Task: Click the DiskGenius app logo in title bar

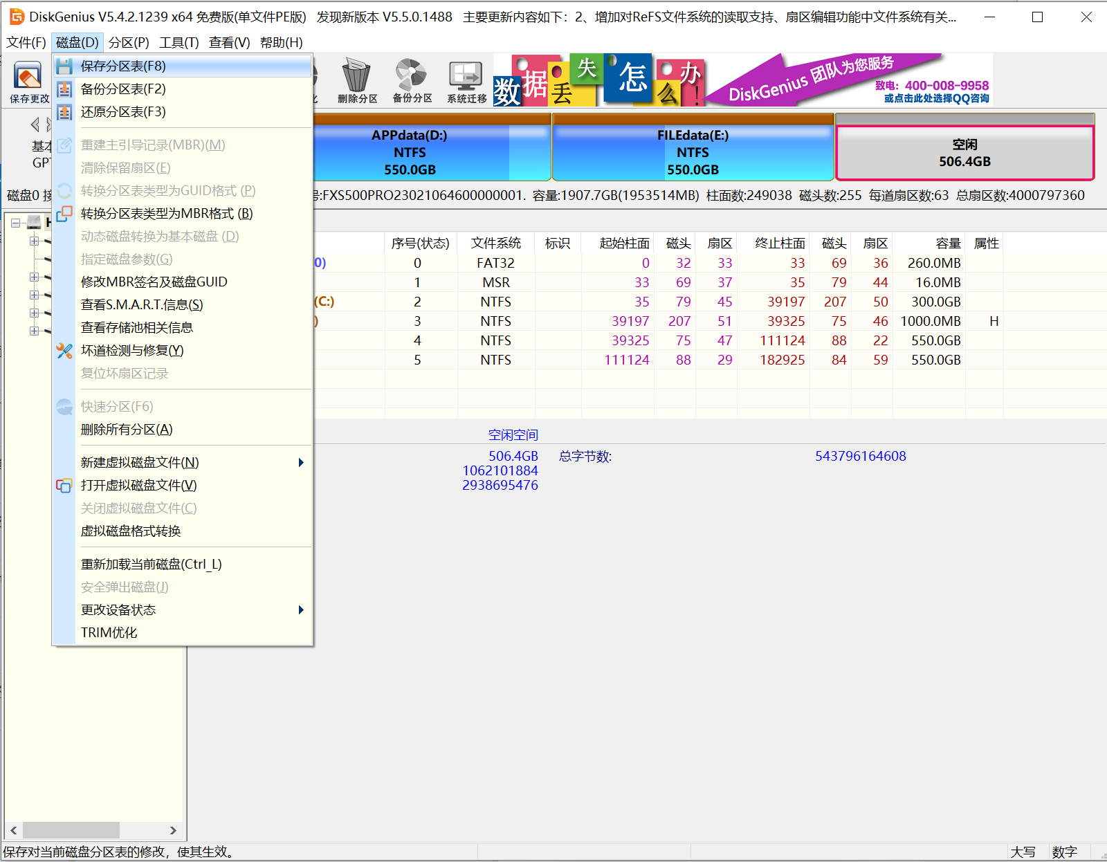Action: 17,17
